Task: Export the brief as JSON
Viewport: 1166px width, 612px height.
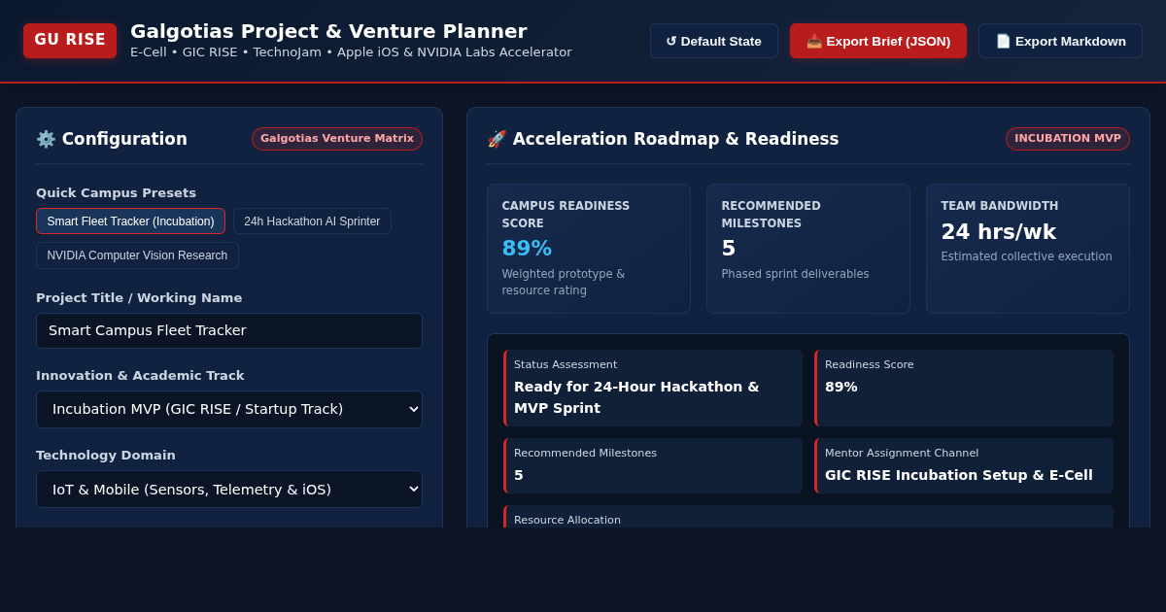Action: point(878,41)
